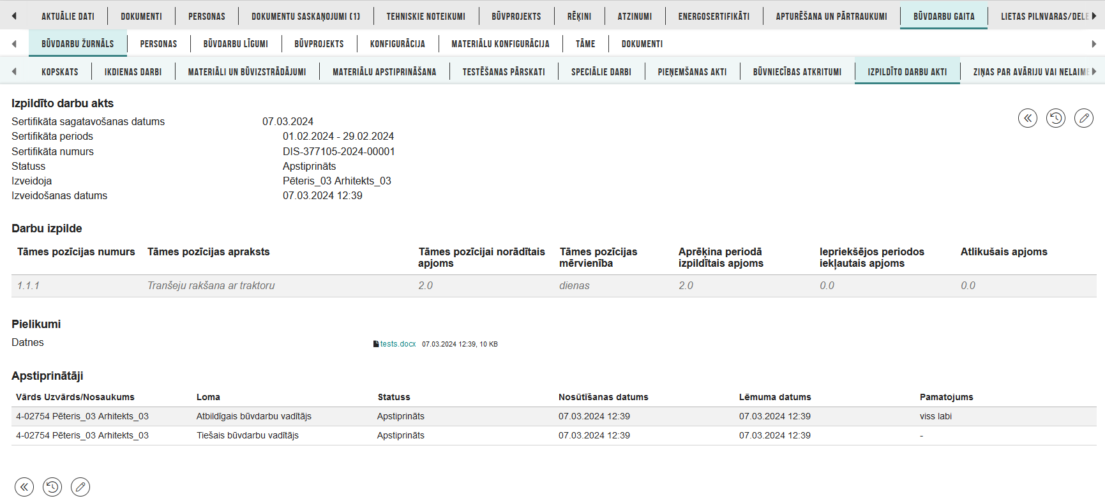Open Konfigurācija sub-tab
The image size is (1105, 501).
click(398, 43)
